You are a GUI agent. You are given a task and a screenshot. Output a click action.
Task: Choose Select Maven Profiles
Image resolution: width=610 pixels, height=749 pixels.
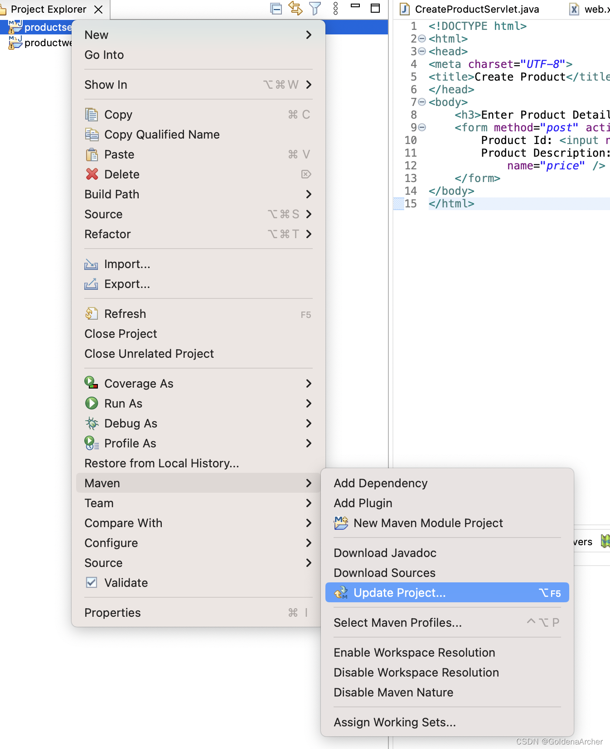coord(447,623)
